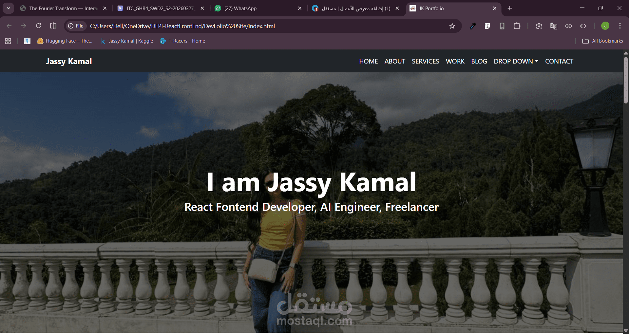629x334 pixels.
Task: Go to ABOUT nav link
Action: click(x=395, y=61)
